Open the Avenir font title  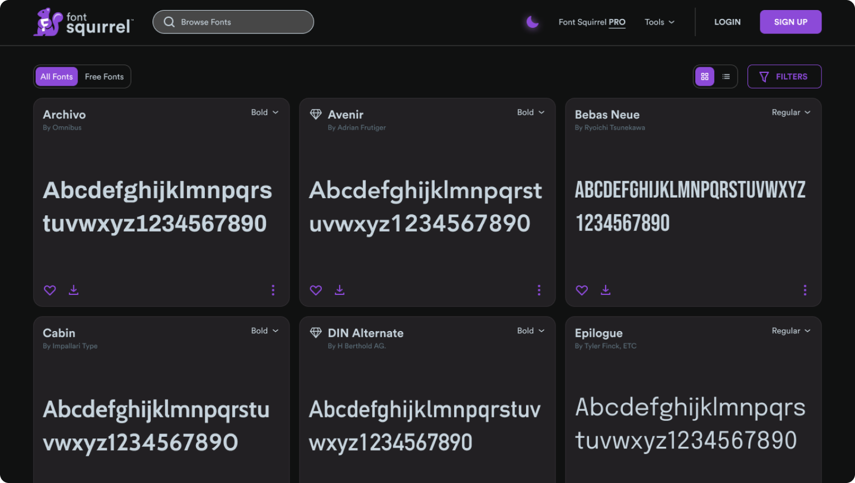tap(346, 115)
